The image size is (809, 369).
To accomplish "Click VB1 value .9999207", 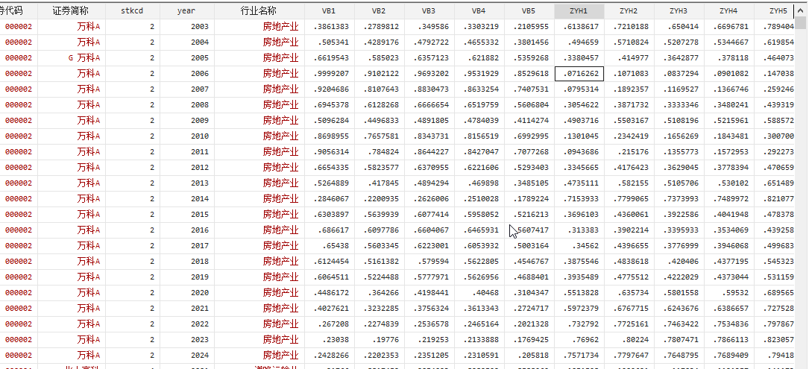I will pyautogui.click(x=328, y=74).
